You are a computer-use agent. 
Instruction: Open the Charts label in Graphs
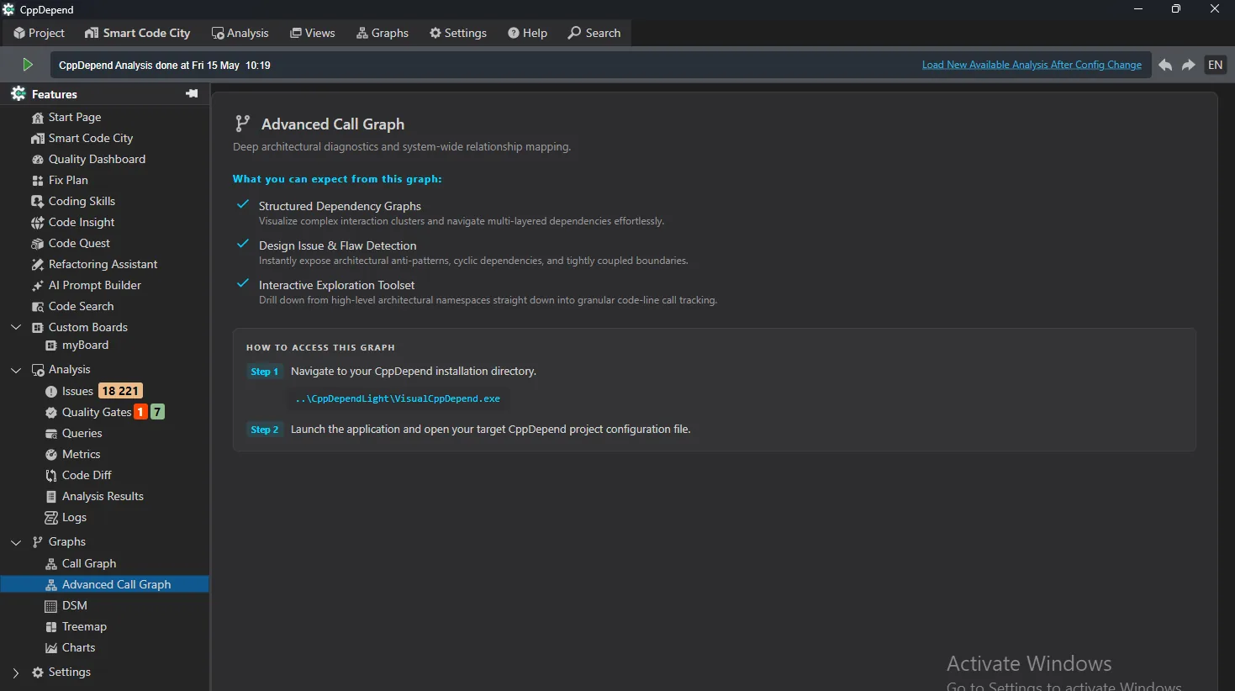coord(78,648)
